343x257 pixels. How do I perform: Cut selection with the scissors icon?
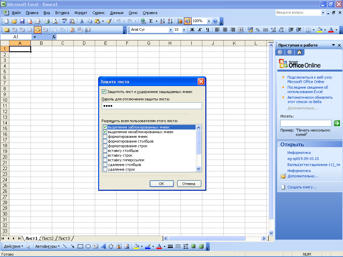tap(82, 21)
